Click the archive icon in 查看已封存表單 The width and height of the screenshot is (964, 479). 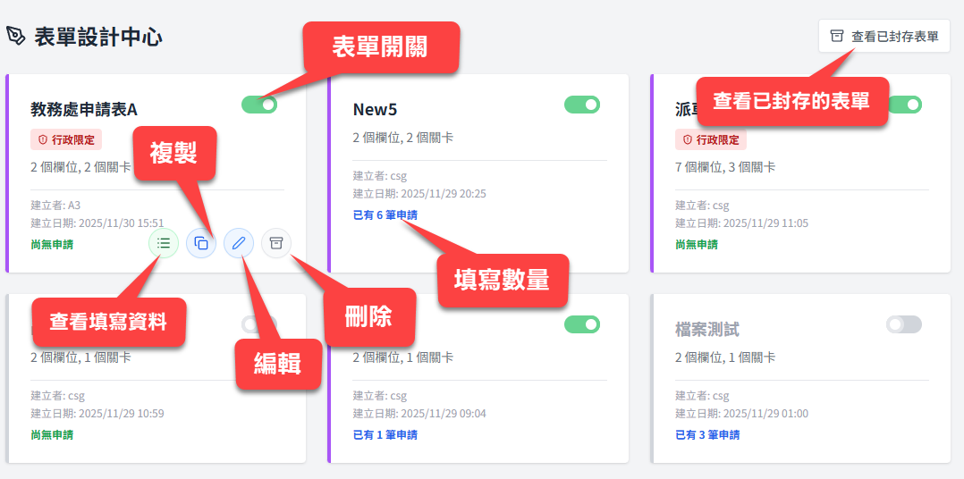[x=837, y=37]
